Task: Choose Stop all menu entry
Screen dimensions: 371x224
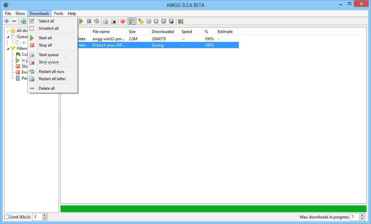Action: coord(52,45)
